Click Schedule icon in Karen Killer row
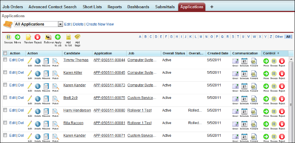Viewport: 295px width, 143px height. tap(244, 74)
